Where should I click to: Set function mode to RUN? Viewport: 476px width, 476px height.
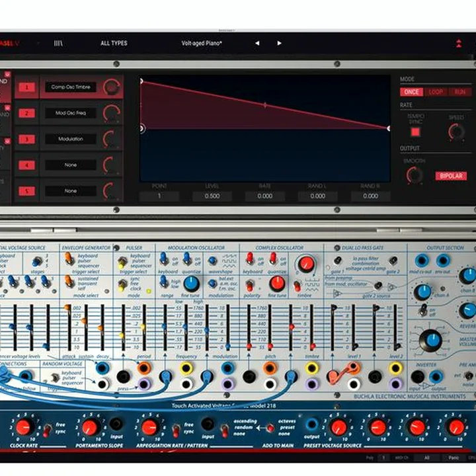tap(460, 92)
